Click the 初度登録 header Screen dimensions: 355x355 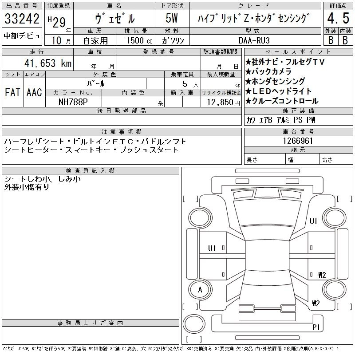[x=59, y=6]
